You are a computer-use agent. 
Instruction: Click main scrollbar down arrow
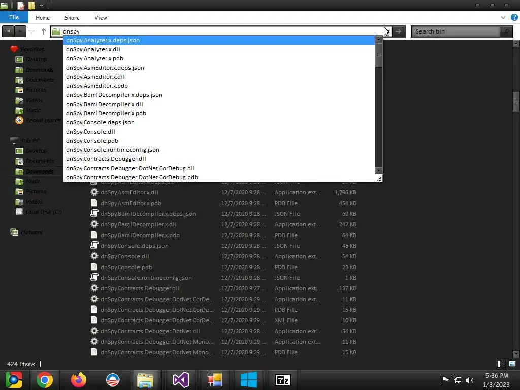pos(516,354)
